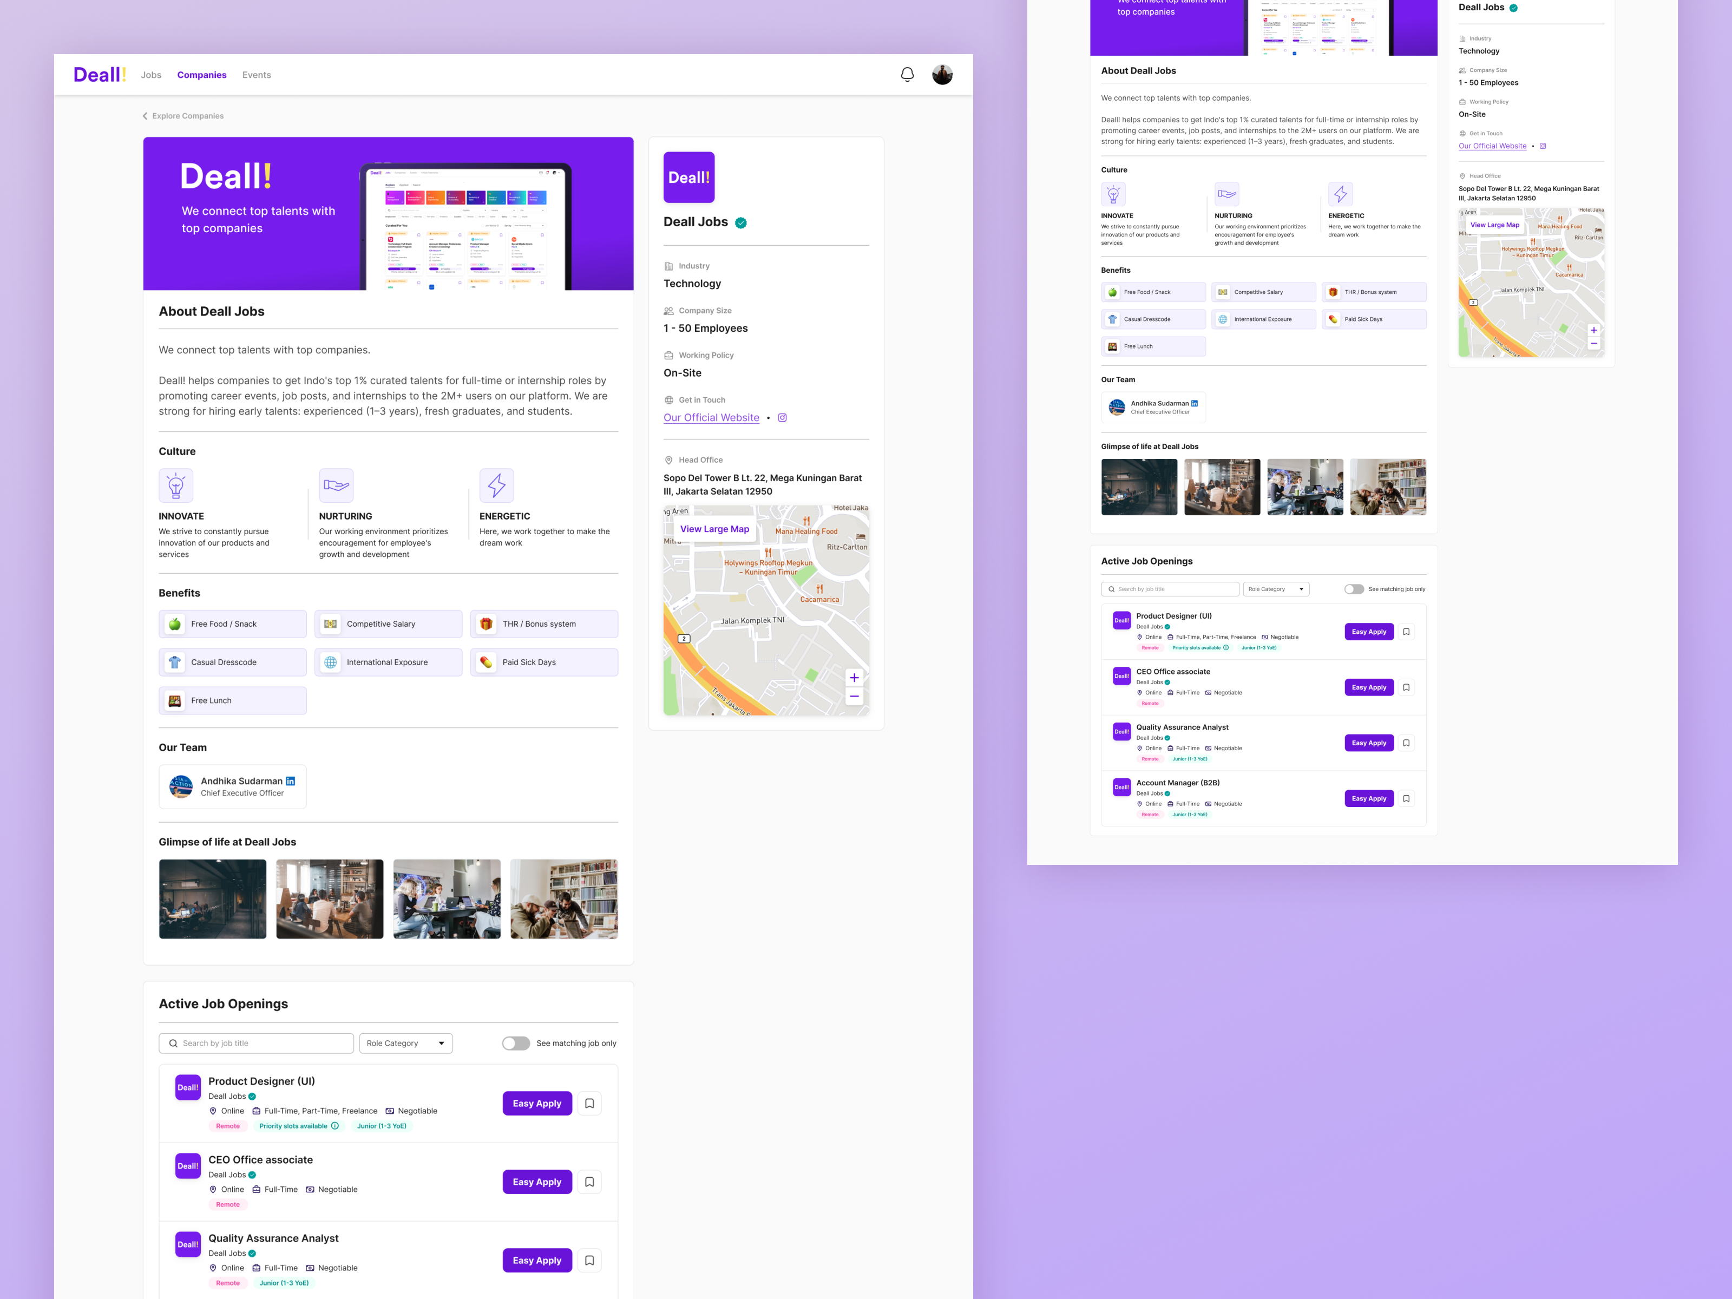This screenshot has width=1732, height=1299.
Task: Click the map zoom-in plus button
Action: 854,677
